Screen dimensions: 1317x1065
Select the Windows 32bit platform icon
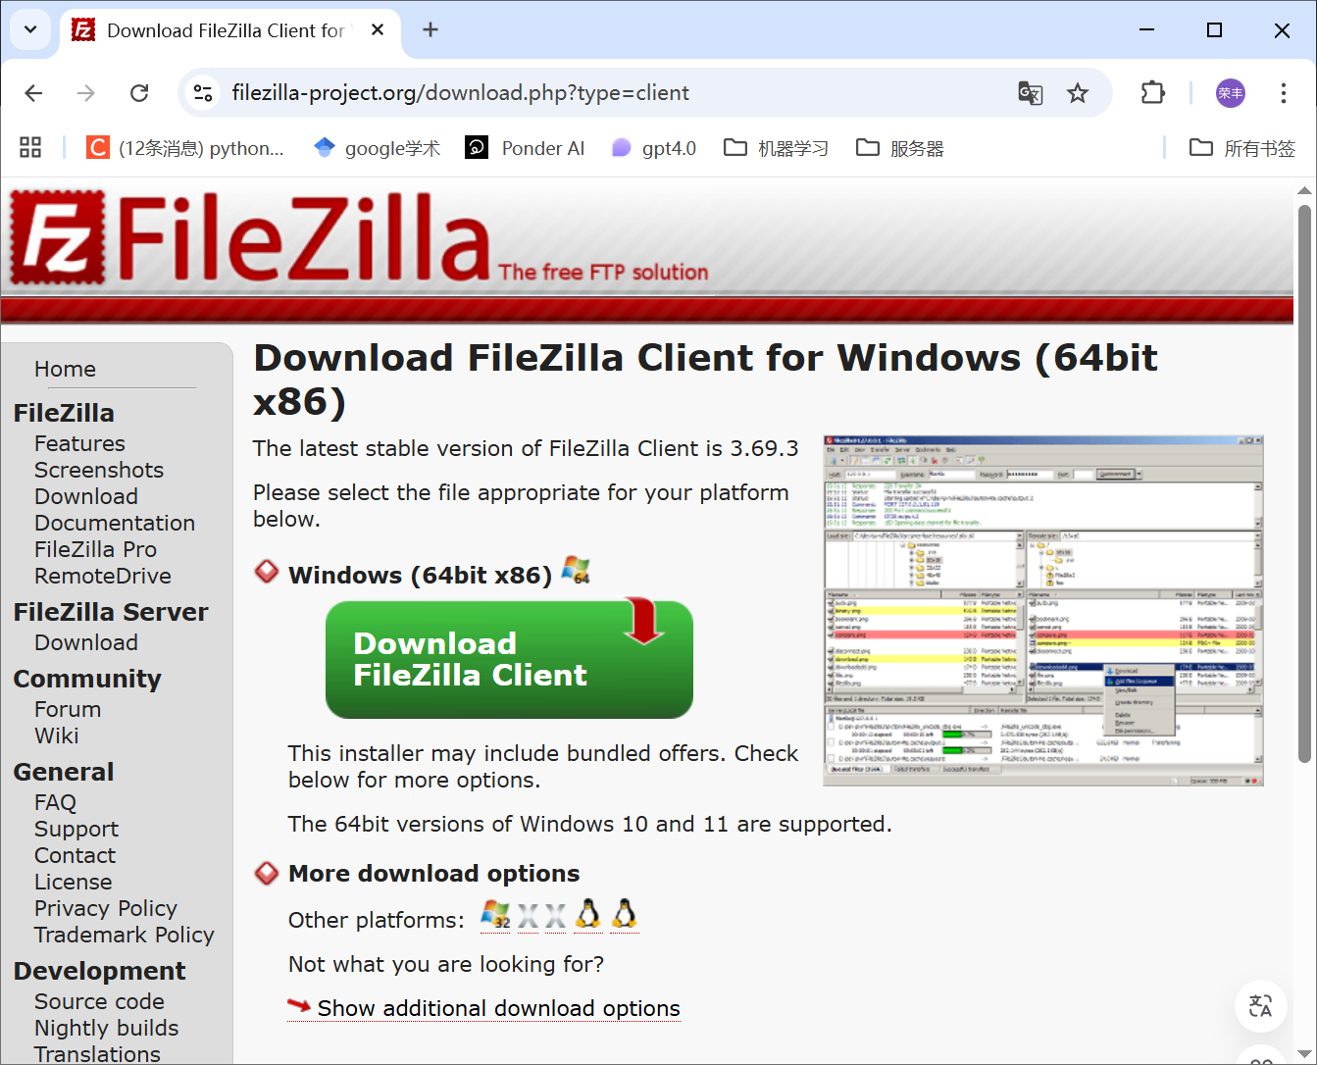coord(495,915)
